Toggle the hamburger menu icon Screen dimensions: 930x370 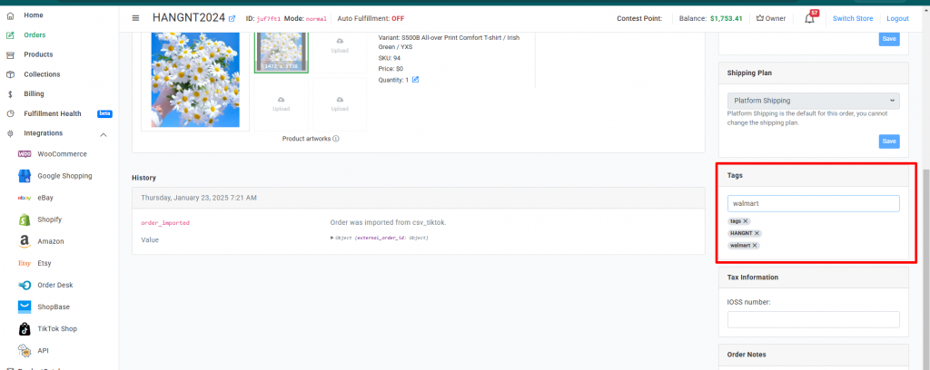tap(136, 18)
